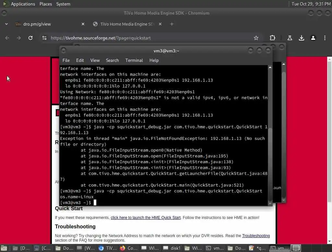The height and width of the screenshot is (252, 332).
Task: Click the Show Desktop taskbar icon
Action: tap(4, 248)
